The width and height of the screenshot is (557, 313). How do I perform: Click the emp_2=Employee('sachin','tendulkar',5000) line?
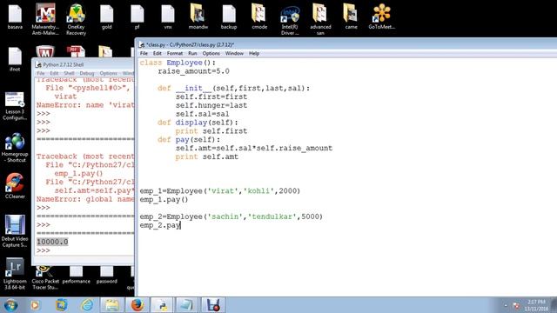click(232, 216)
